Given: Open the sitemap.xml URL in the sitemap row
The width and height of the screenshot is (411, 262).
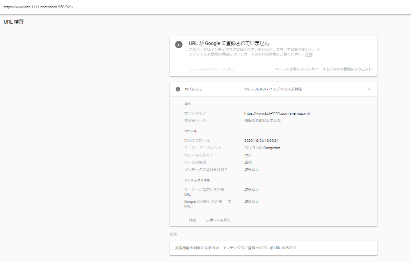Looking at the screenshot, I should coord(277,113).
